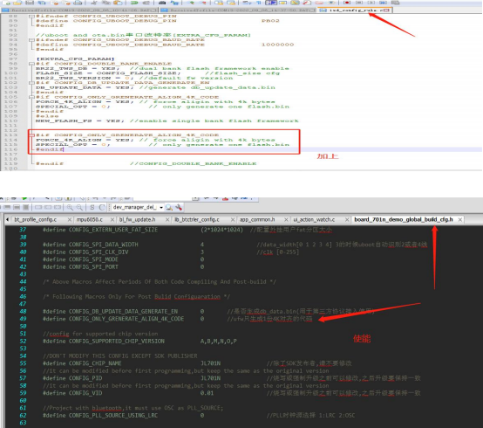The width and height of the screenshot is (483, 428).
Task: Click the zoom in magnifier icon
Action: tap(70, 207)
